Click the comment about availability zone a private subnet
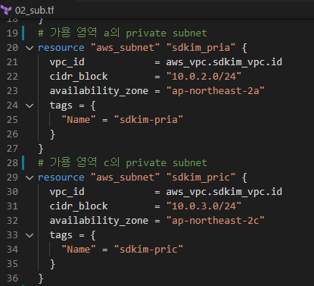 (x=123, y=33)
